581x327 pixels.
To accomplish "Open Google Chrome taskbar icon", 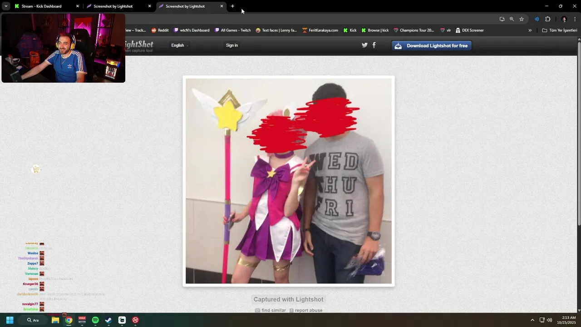I will (x=69, y=320).
